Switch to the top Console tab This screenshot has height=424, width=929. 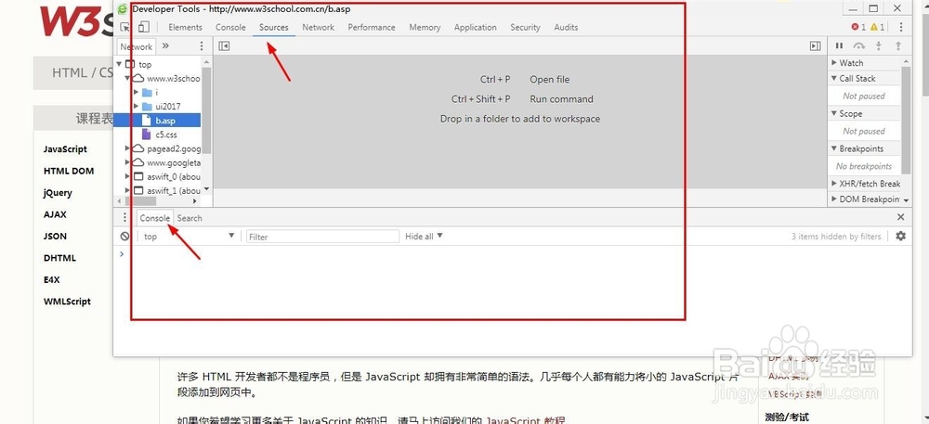click(230, 27)
